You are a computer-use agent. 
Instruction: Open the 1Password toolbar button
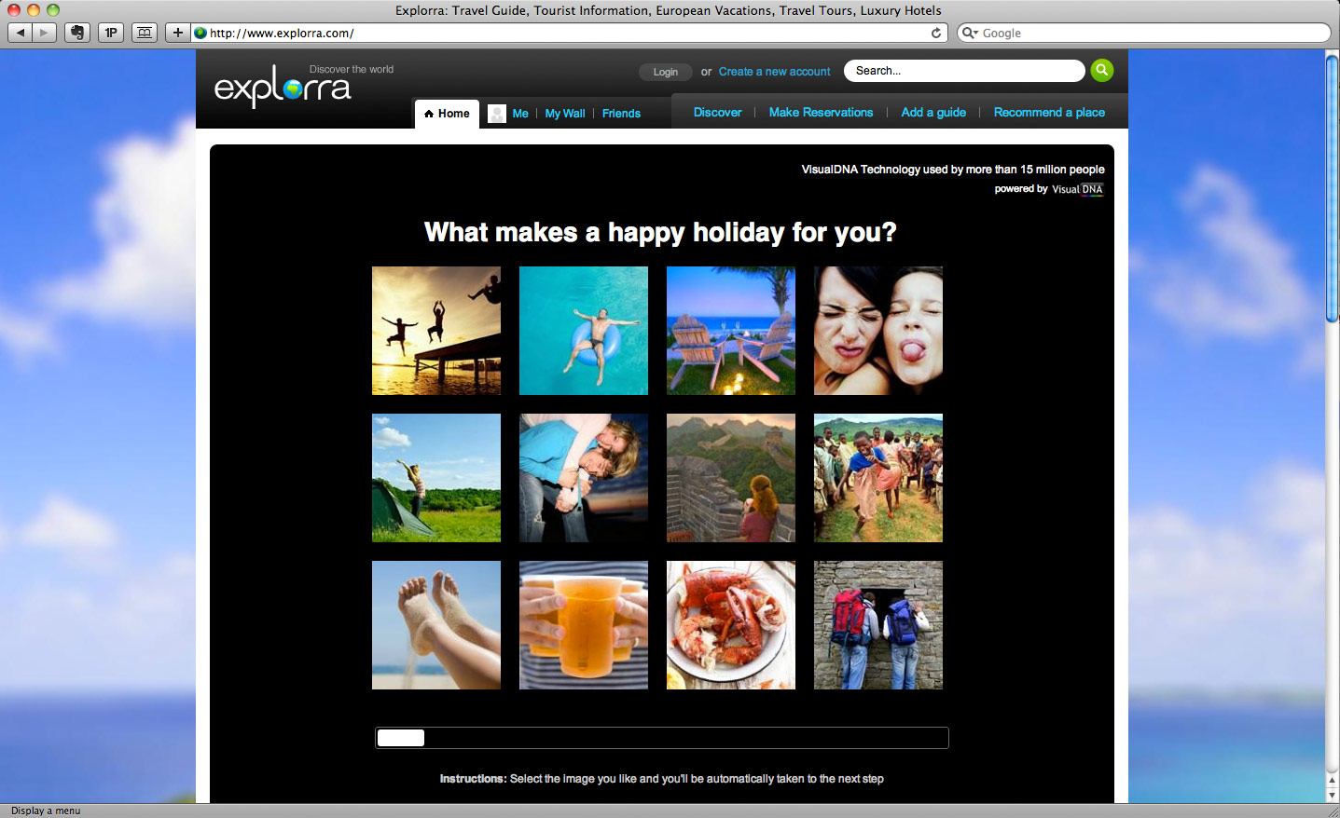111,33
